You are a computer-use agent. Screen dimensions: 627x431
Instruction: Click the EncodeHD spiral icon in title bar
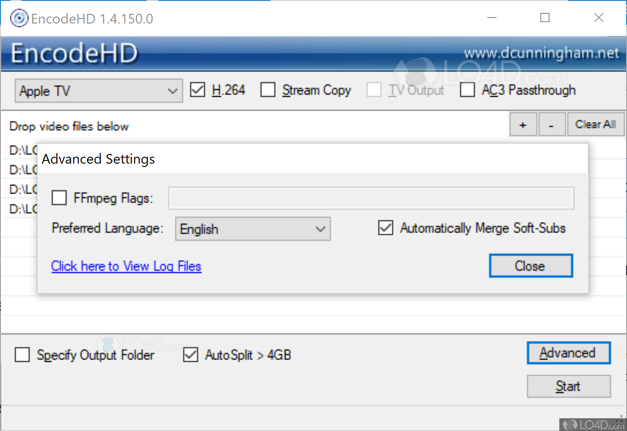click(x=19, y=18)
